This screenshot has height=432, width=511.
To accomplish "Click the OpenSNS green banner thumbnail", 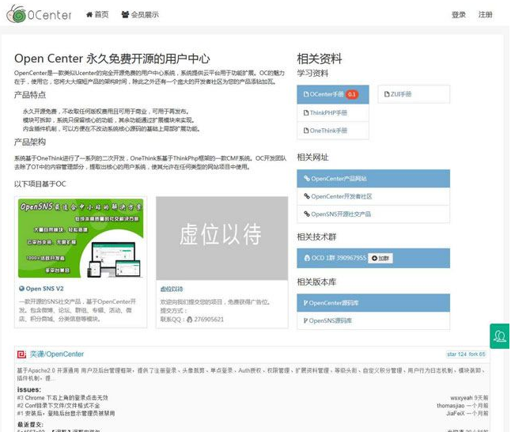I will click(81, 238).
